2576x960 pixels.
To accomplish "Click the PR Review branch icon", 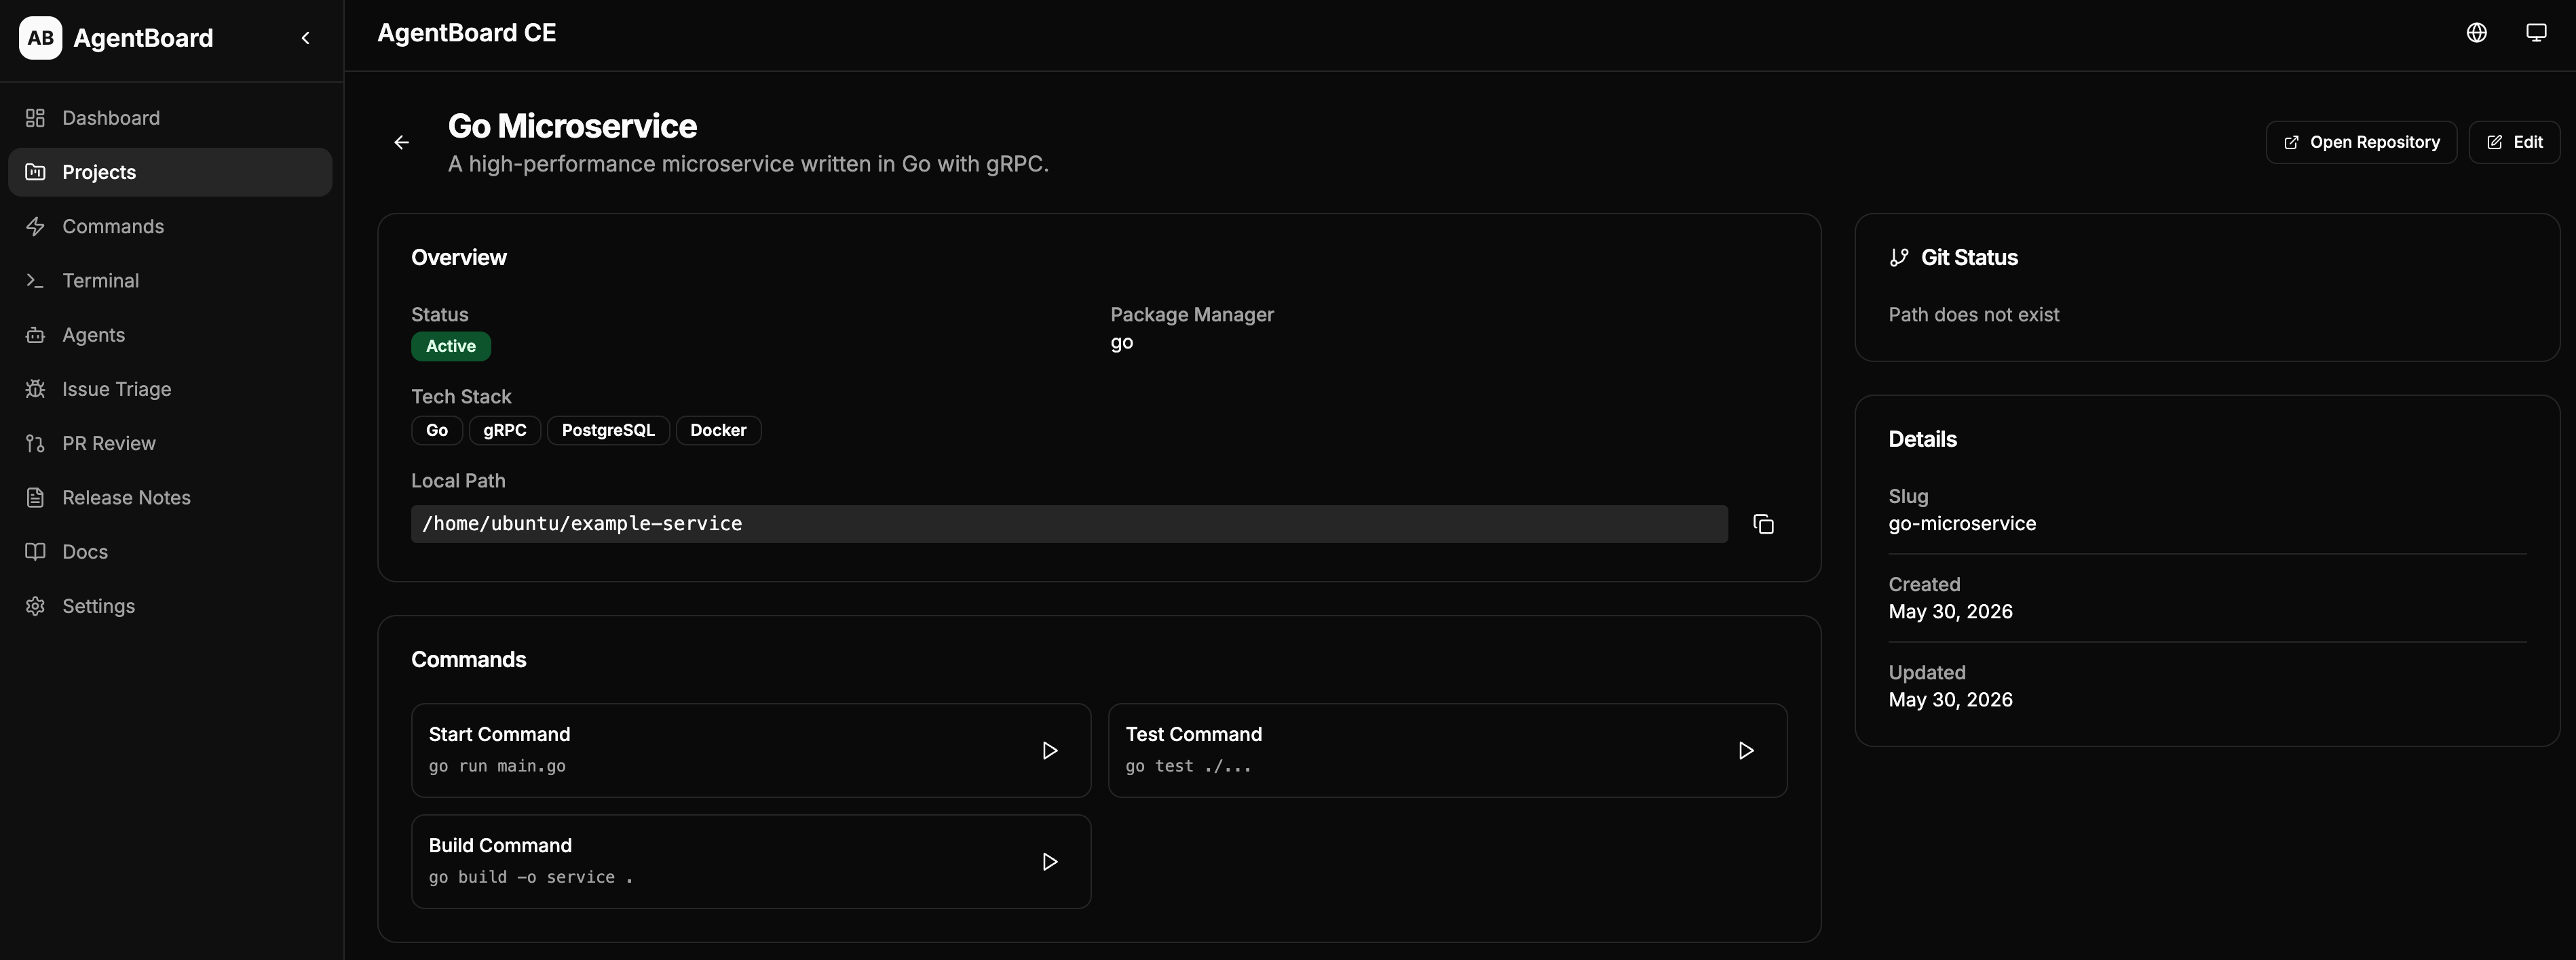I will [35, 443].
